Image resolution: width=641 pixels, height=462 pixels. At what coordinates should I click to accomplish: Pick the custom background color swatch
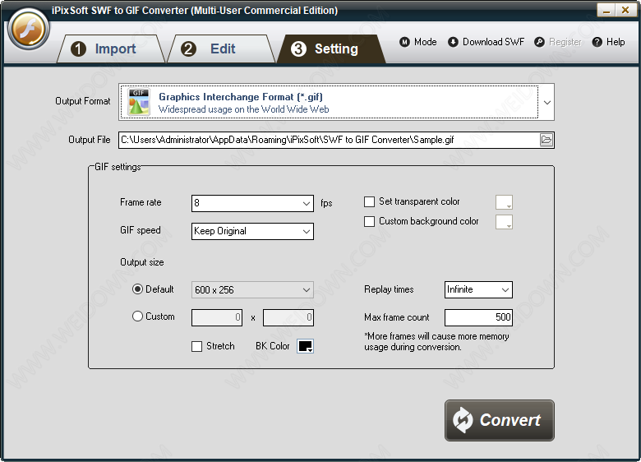[x=504, y=222]
